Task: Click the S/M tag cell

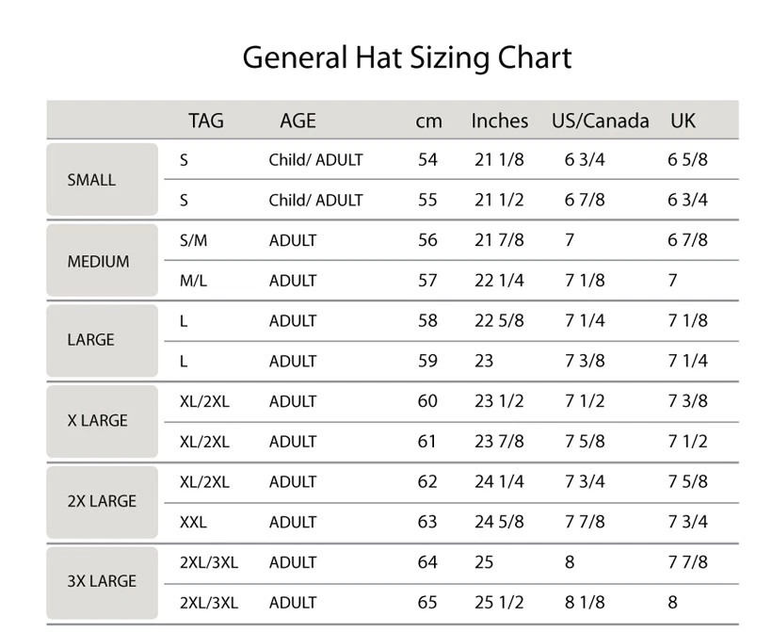Action: [x=194, y=240]
